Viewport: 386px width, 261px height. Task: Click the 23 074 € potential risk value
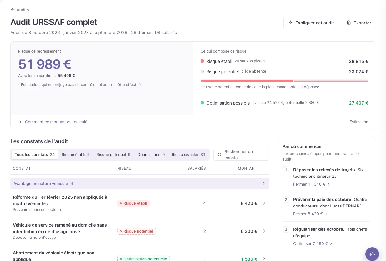[x=358, y=72]
